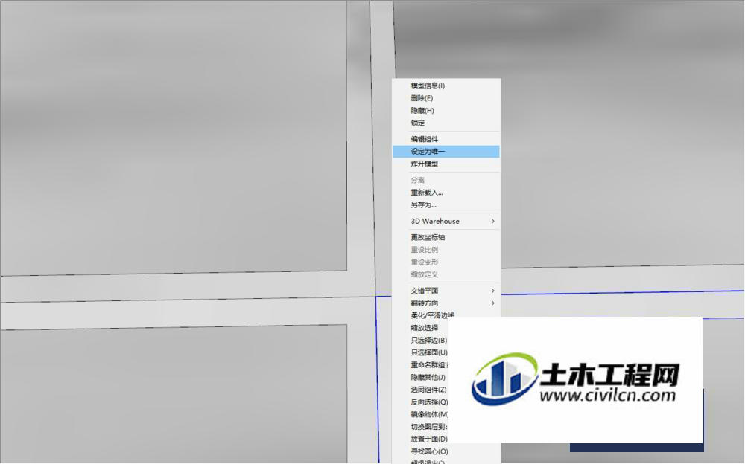Select 另存为... in the context menu
The width and height of the screenshot is (745, 464).
click(x=446, y=205)
